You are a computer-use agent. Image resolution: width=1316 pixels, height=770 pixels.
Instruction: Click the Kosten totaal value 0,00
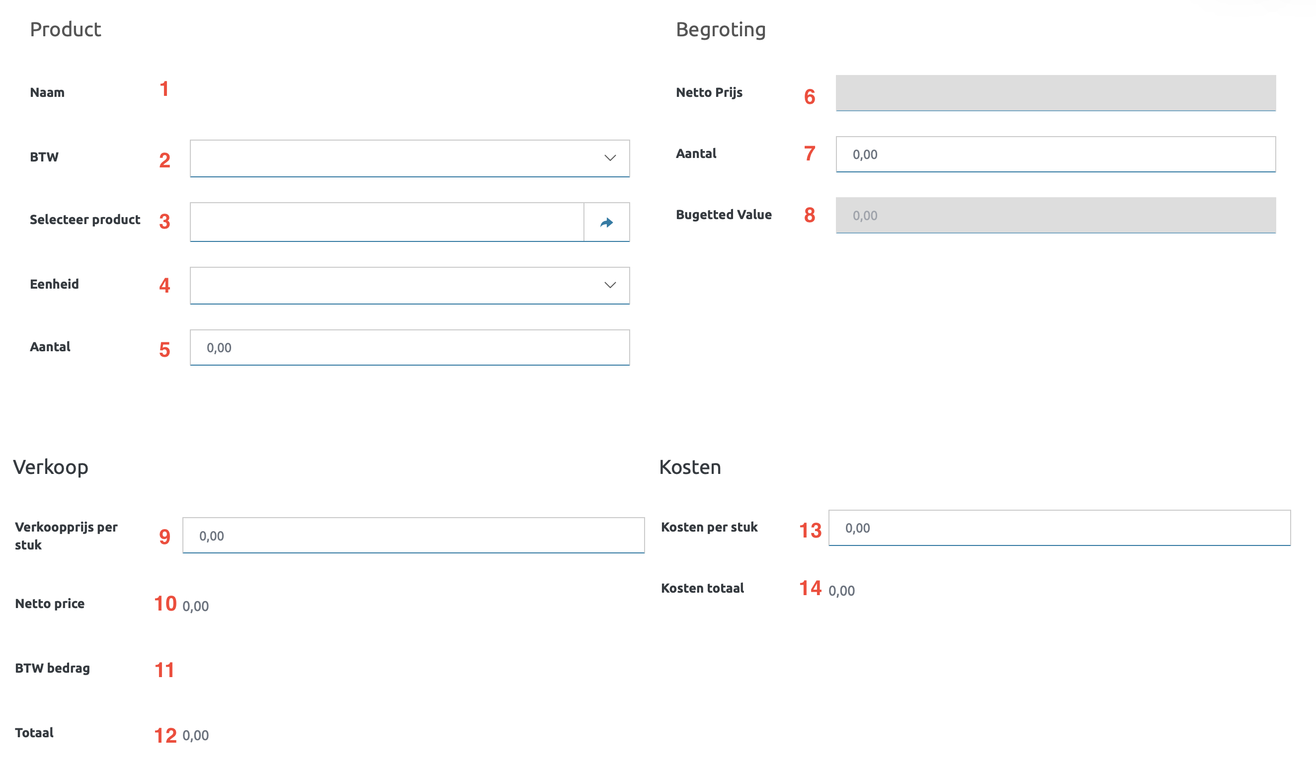point(841,591)
